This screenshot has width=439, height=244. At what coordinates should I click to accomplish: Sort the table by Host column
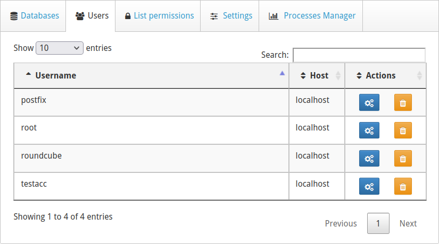(x=319, y=75)
